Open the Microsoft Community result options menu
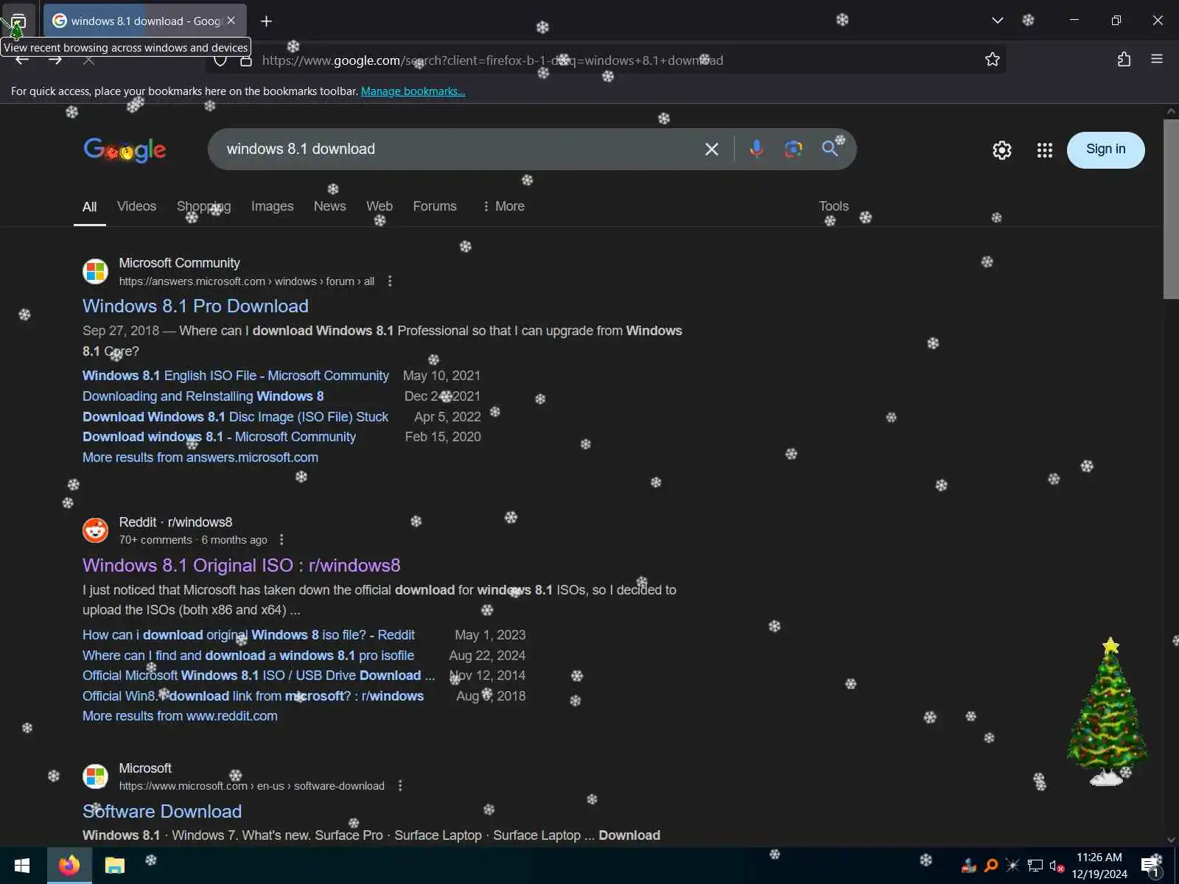Viewport: 1179px width, 884px height. click(390, 281)
